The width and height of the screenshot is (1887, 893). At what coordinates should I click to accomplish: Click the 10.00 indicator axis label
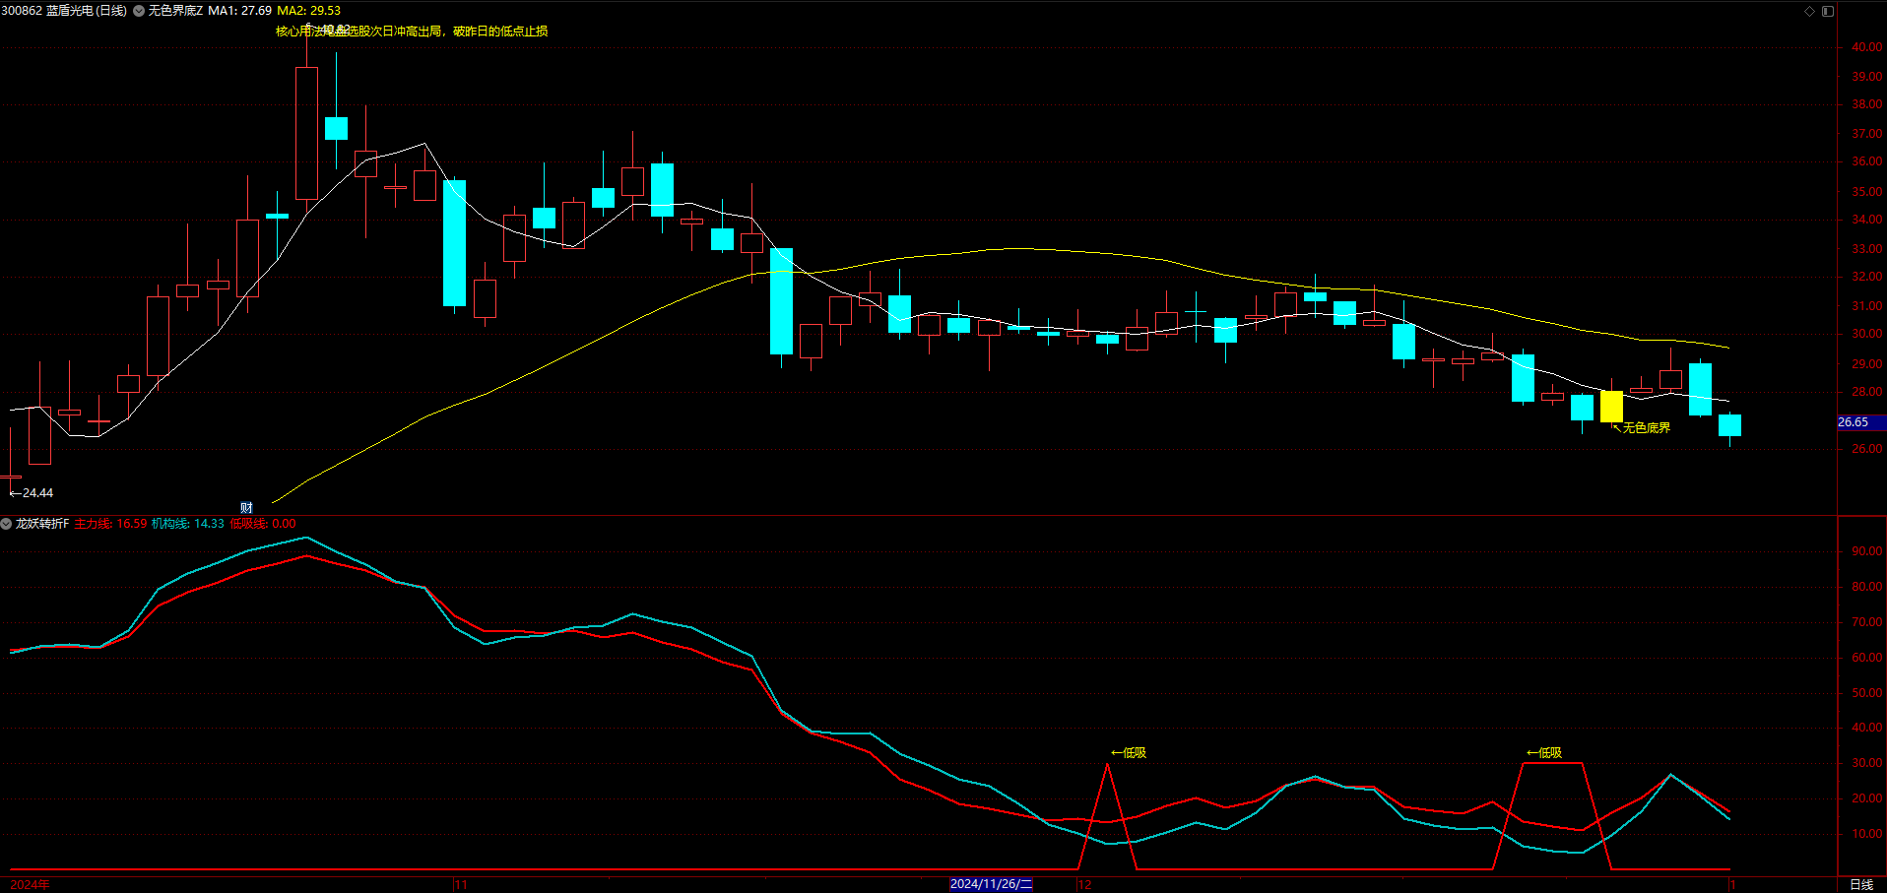(1866, 834)
